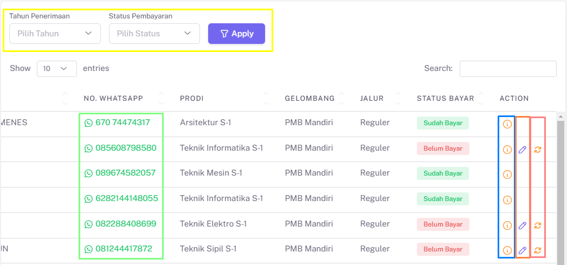The height and width of the screenshot is (265, 567).
Task: Open the Pilih Tahun dropdown
Action: pyautogui.click(x=55, y=34)
